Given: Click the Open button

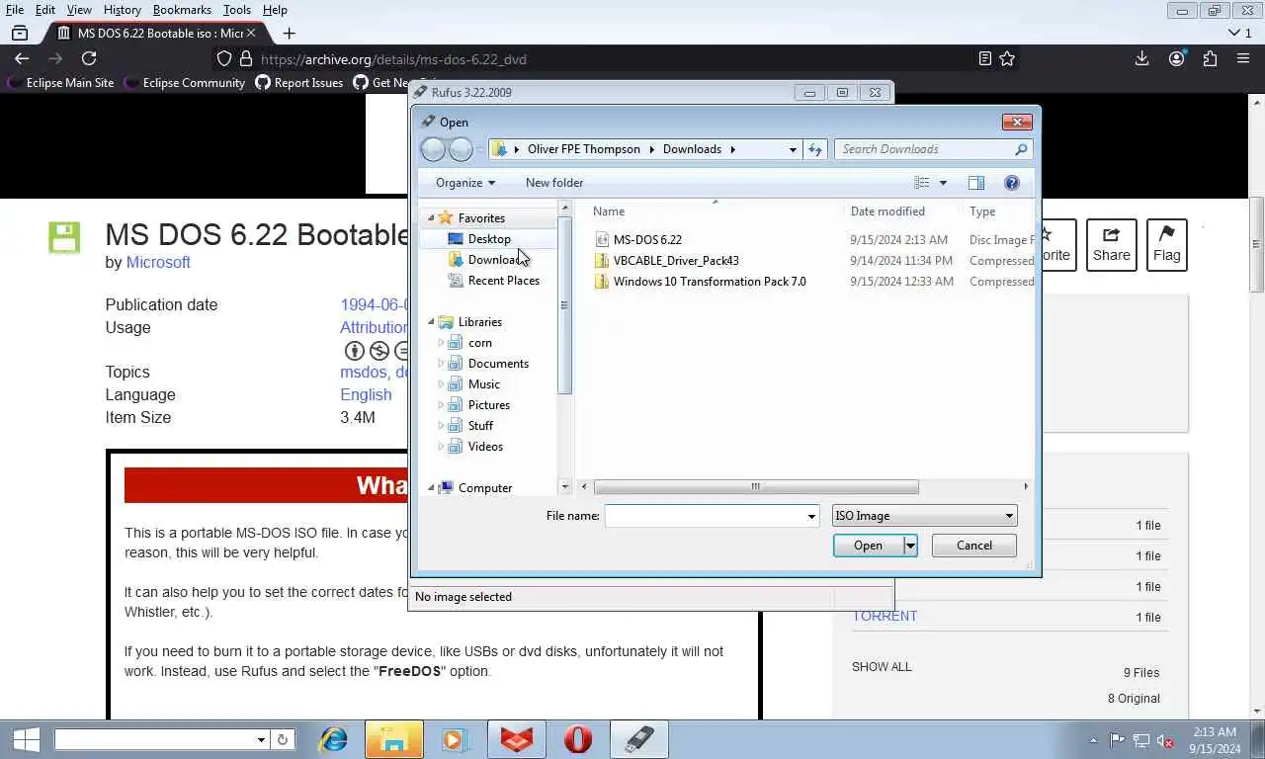Looking at the screenshot, I should click(868, 546).
